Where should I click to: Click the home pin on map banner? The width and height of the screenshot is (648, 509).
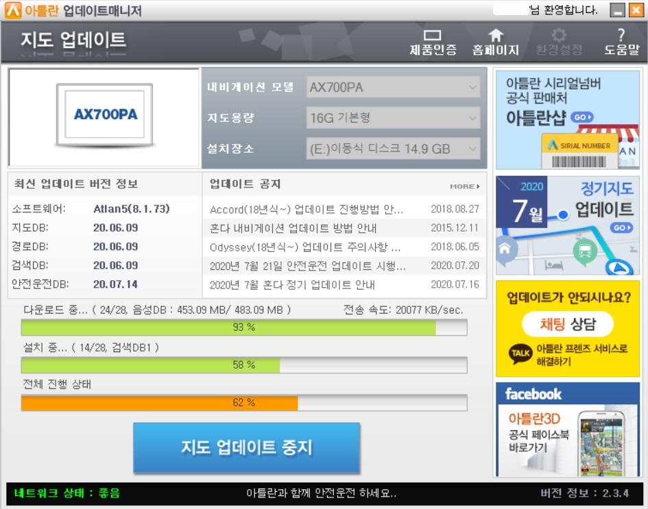[x=505, y=249]
